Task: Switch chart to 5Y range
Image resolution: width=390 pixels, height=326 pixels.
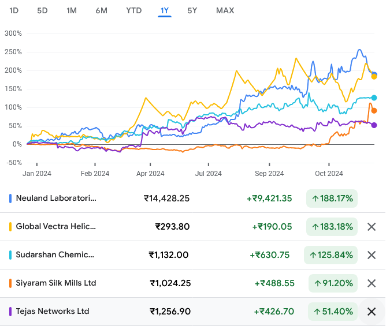Action: click(192, 11)
